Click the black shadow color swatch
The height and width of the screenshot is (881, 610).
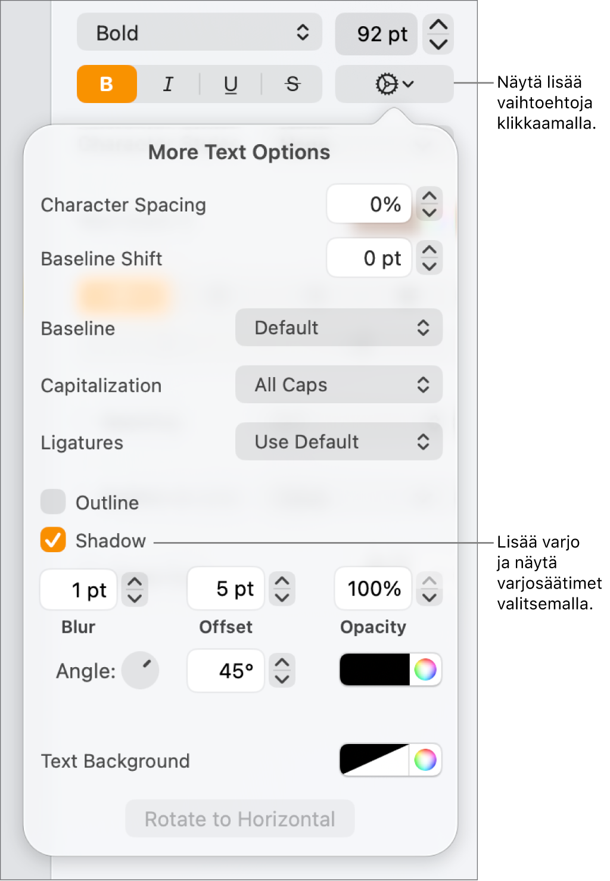375,670
